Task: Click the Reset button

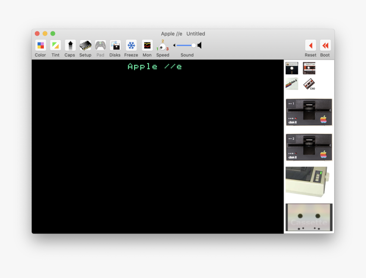Action: [x=310, y=45]
